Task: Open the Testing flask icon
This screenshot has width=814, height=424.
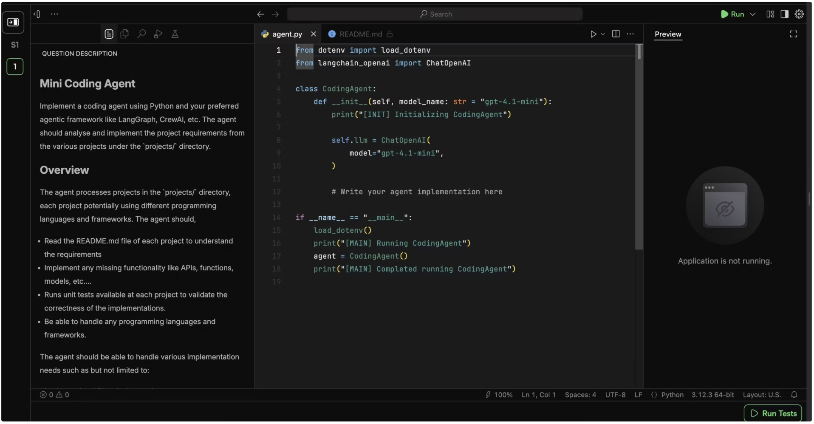Action: click(x=175, y=34)
